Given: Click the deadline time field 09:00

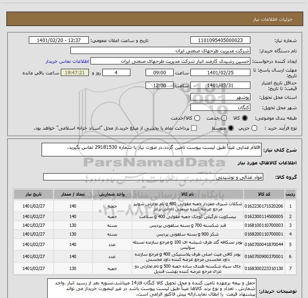Looking at the screenshot, I should [x=160, y=72].
